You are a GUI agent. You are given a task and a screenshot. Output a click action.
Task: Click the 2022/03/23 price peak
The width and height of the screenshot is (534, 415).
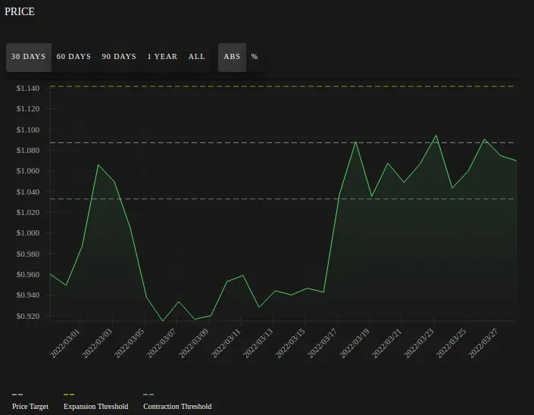click(436, 136)
